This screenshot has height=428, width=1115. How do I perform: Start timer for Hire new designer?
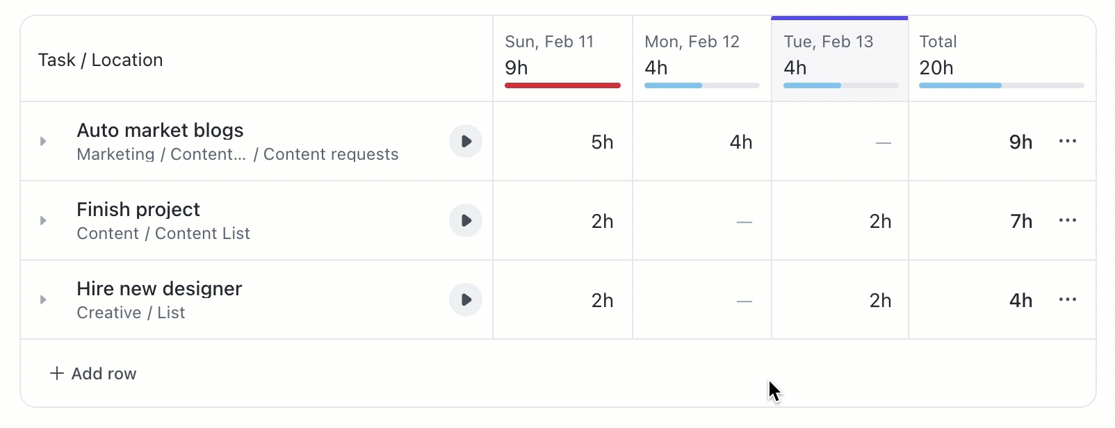(466, 299)
